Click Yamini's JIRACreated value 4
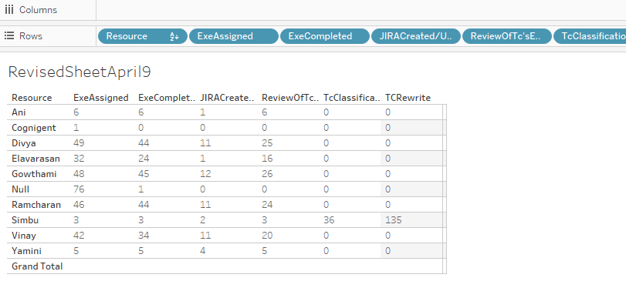 coord(203,251)
